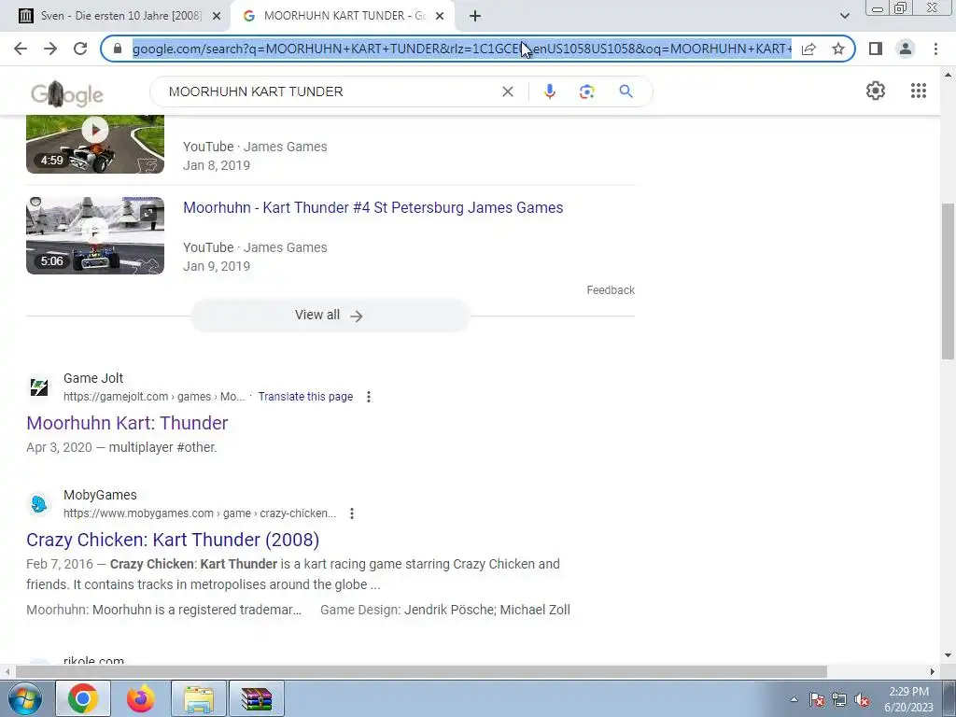Open Action Center flag icon

pyautogui.click(x=817, y=699)
